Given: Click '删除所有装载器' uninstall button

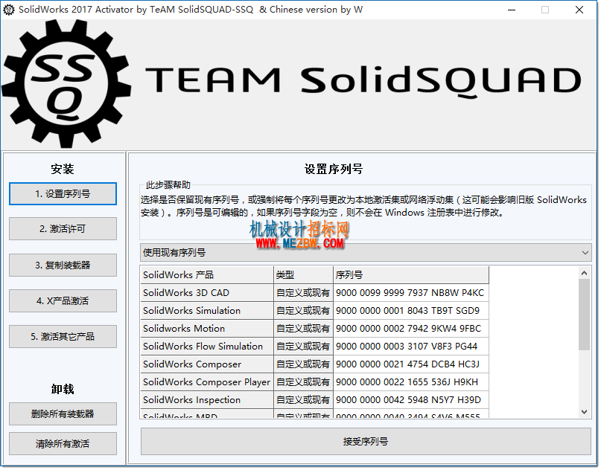Looking at the screenshot, I should pyautogui.click(x=63, y=414).
